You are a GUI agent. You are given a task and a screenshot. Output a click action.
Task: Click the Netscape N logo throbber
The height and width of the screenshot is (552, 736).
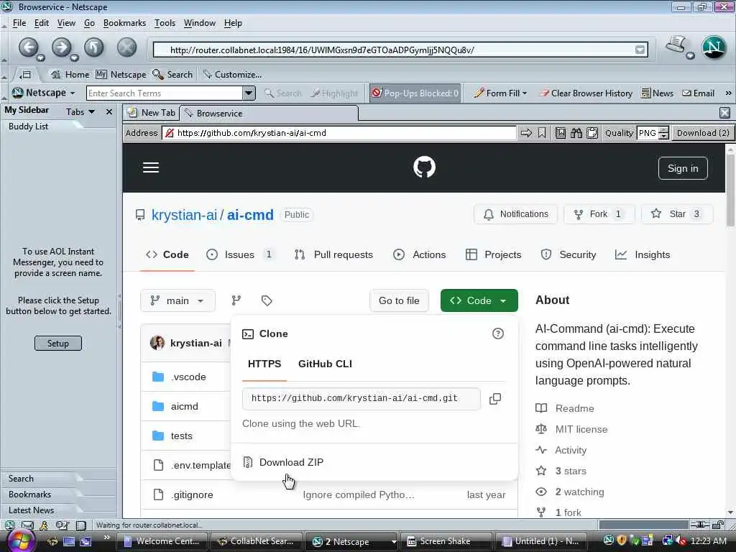tap(714, 47)
